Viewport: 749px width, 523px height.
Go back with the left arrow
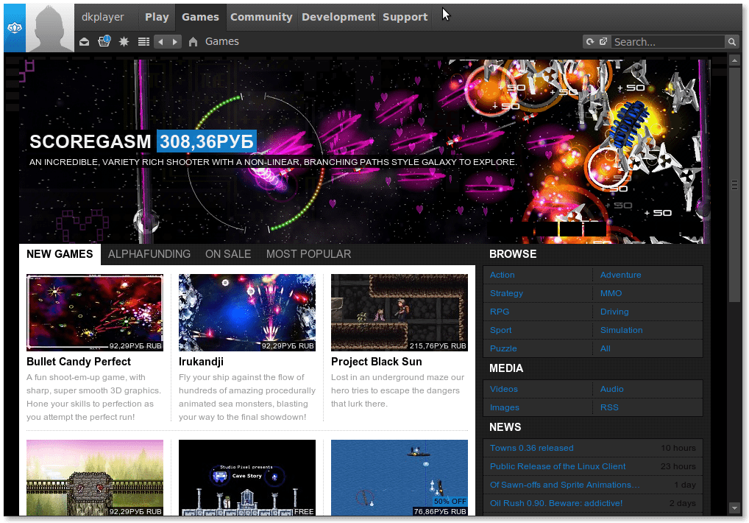click(x=160, y=42)
